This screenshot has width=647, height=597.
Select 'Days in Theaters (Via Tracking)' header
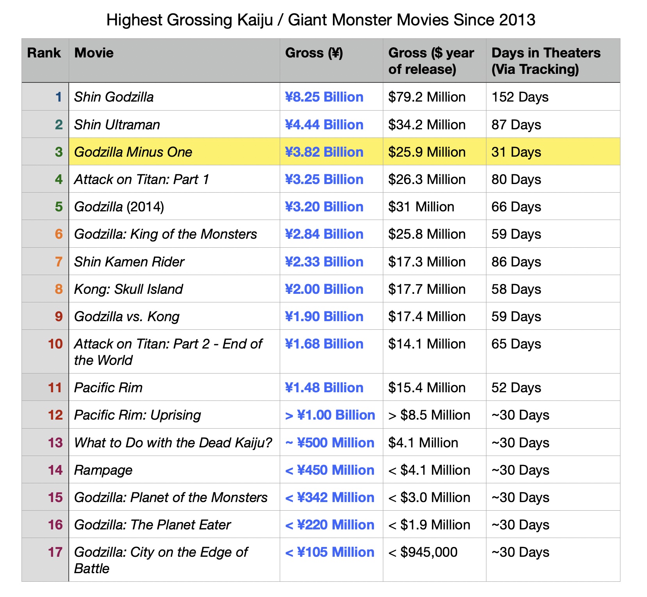pyautogui.click(x=553, y=61)
